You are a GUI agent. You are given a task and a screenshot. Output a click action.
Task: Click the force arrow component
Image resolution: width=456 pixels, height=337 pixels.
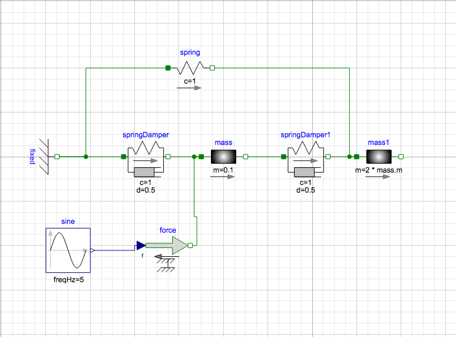click(167, 246)
